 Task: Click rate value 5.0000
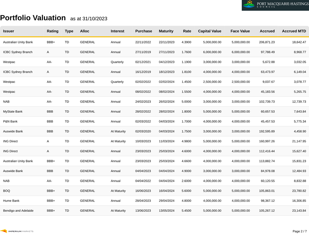point(186,101)
